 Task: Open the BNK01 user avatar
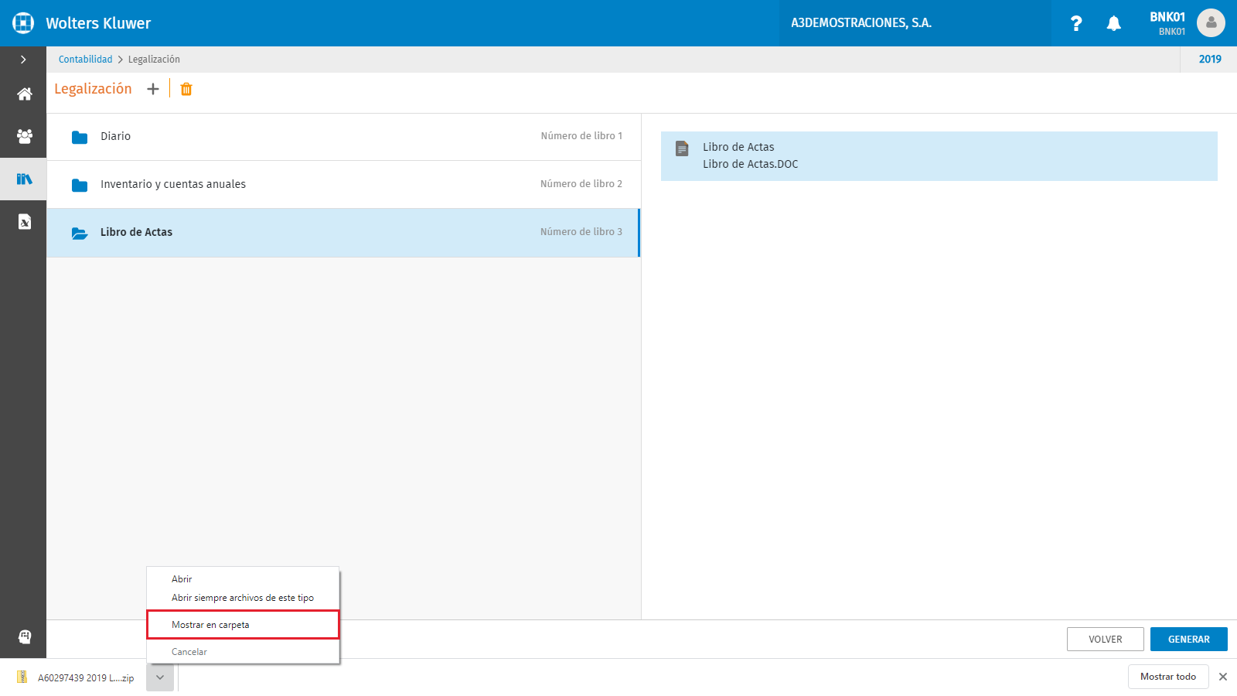pyautogui.click(x=1211, y=23)
